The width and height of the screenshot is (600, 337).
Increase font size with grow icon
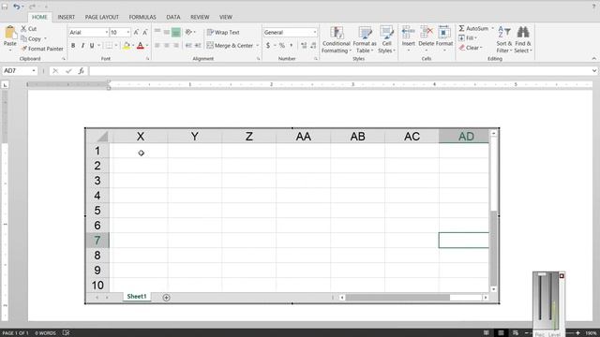pos(136,33)
